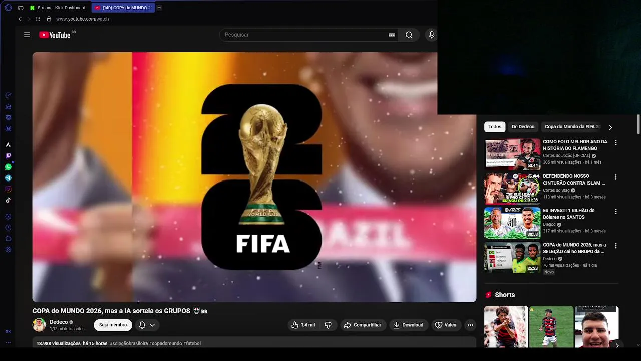This screenshot has height=361, width=641.
Task: Open GX Control speedometer icon in sidebar
Action: click(x=8, y=95)
